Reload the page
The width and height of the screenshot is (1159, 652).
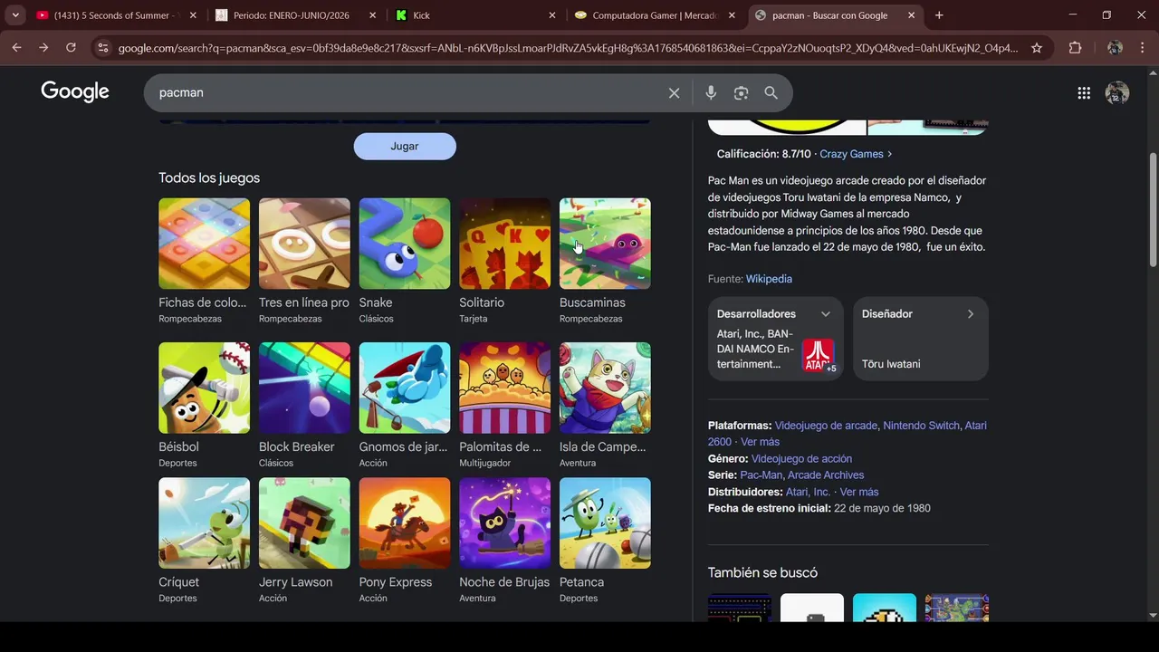click(71, 48)
